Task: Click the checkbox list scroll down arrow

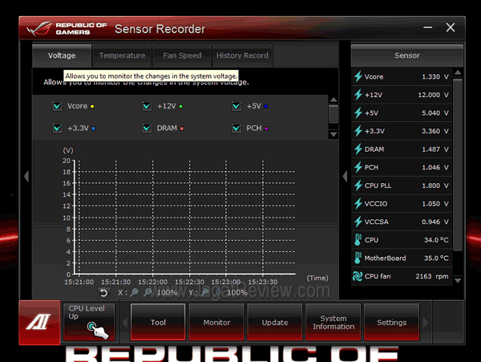Action: coord(333,134)
